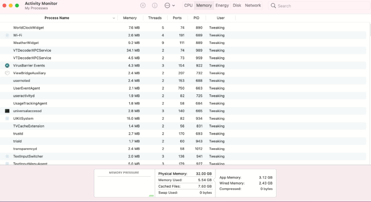The height and width of the screenshot is (202, 371).
Task: Click the ViewBridgeAuxiliary shield icon
Action: (x=7, y=73)
